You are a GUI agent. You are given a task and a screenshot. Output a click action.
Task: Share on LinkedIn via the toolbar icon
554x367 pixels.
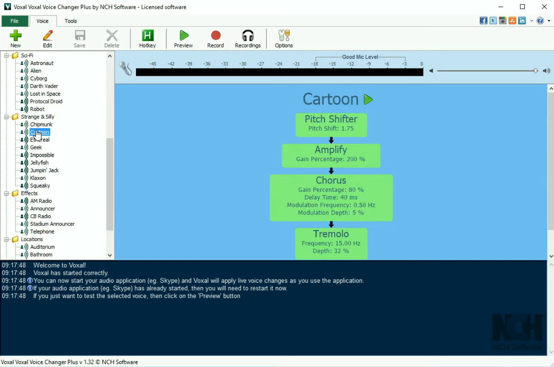(x=522, y=21)
